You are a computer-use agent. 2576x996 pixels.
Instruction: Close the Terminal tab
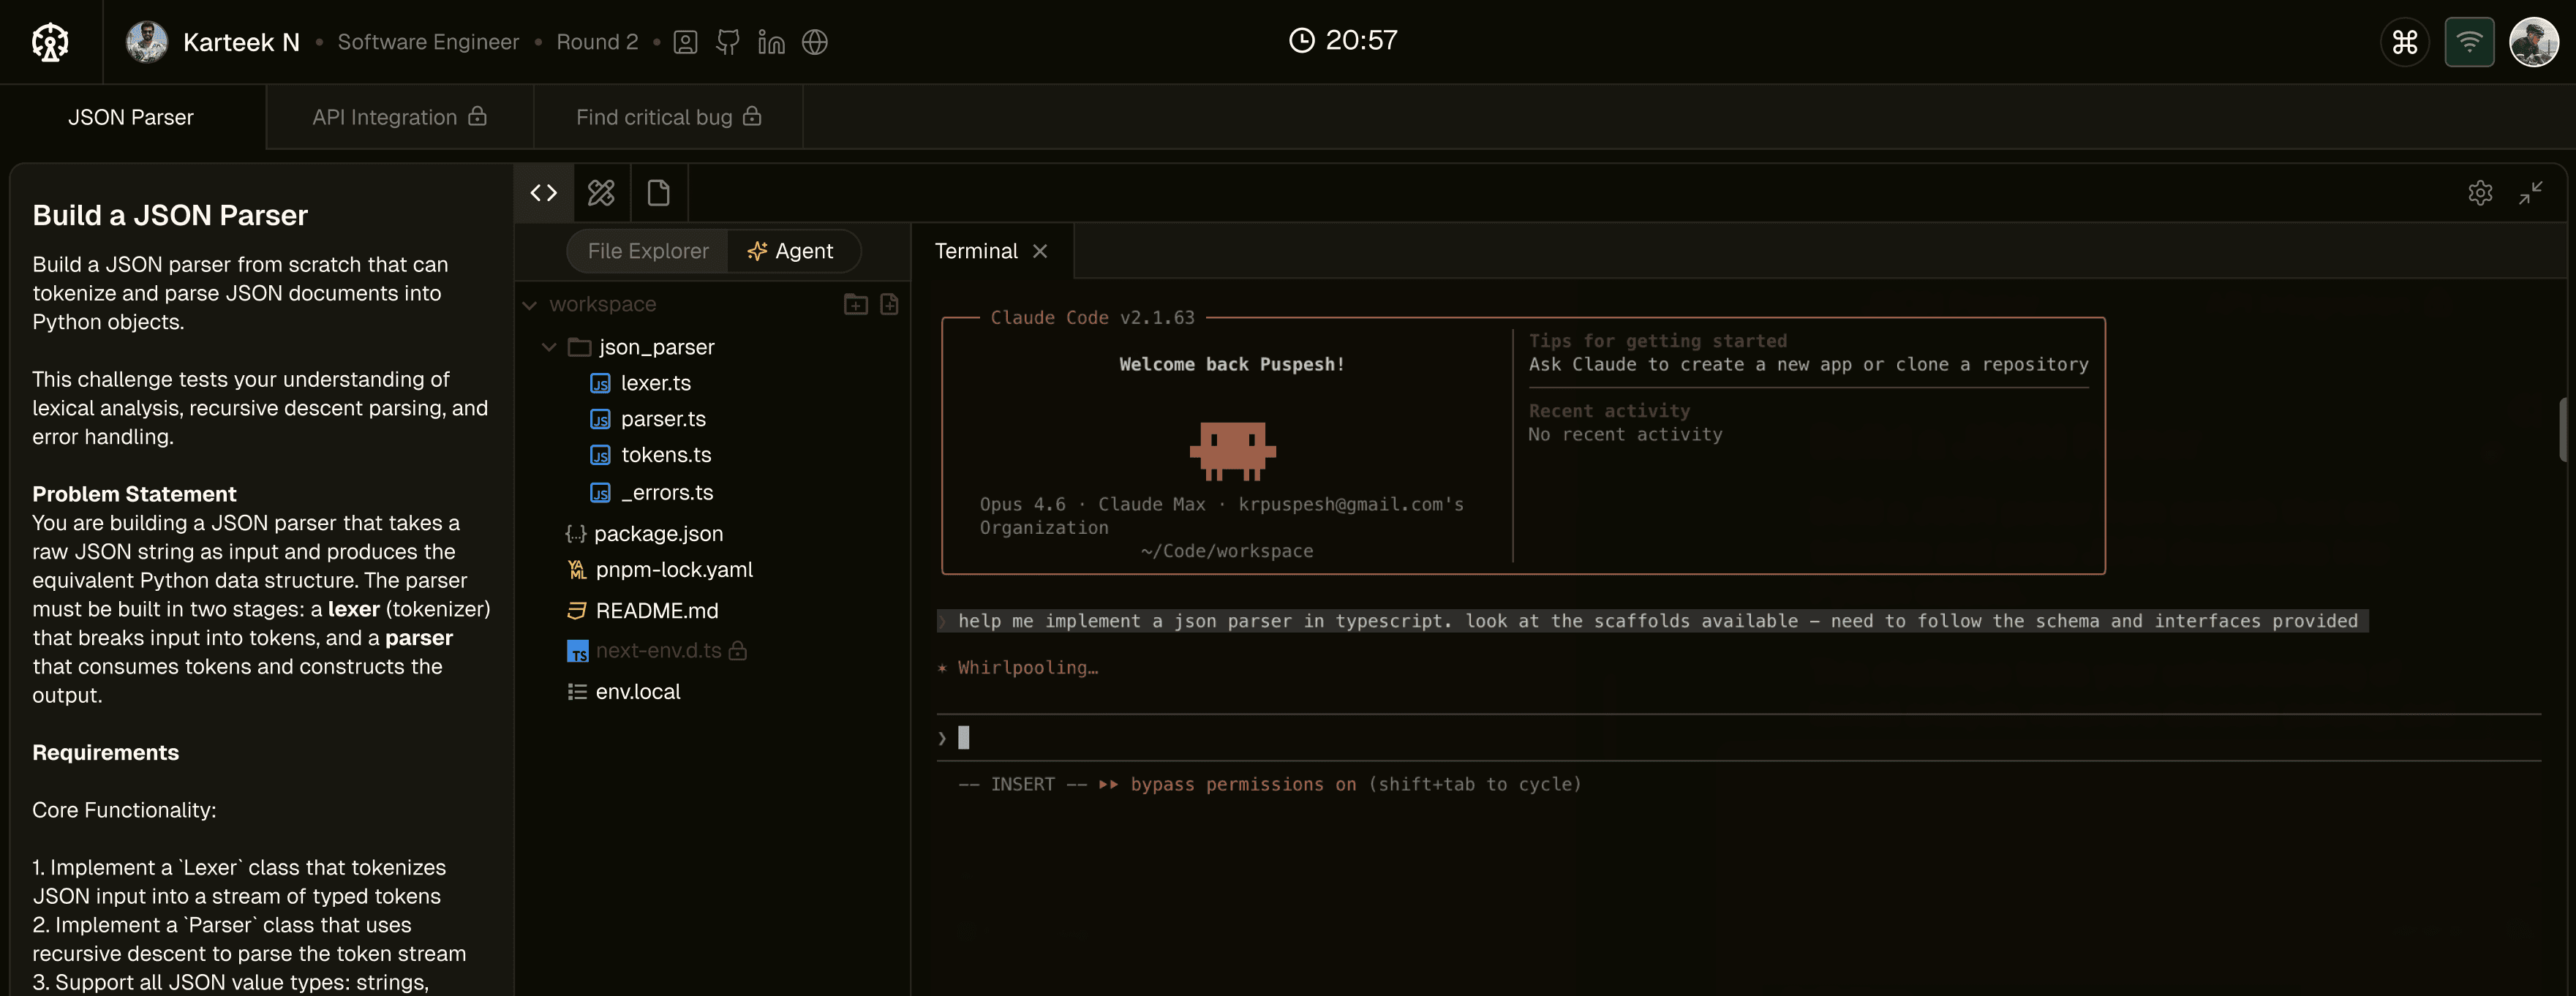click(1040, 251)
